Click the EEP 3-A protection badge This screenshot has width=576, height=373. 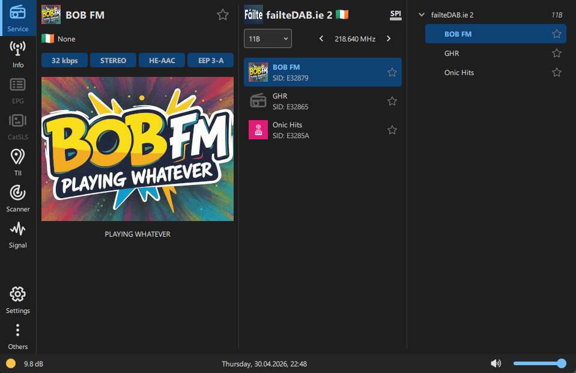210,60
